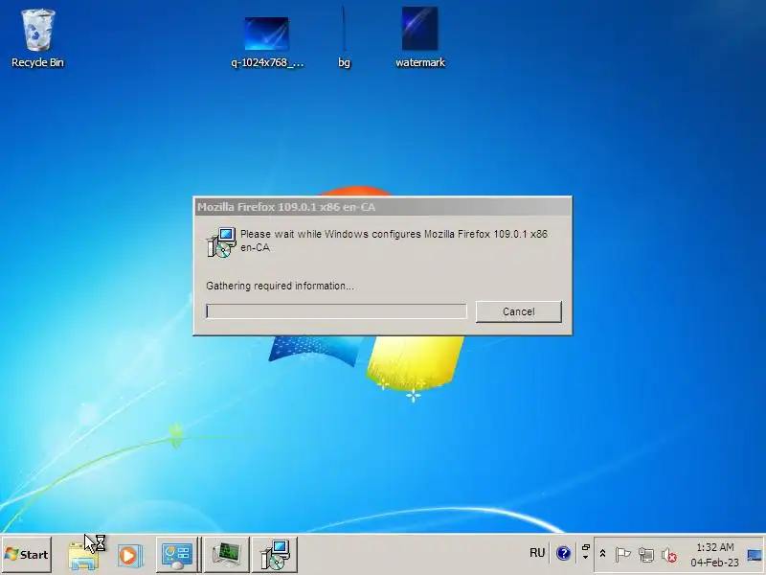This screenshot has height=575, width=766.
Task: Click the Mozilla Firefox dialog title bar
Action: 382,207
